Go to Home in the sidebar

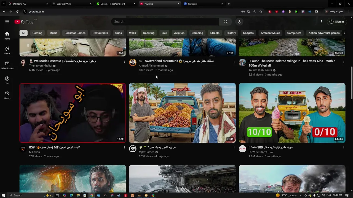7,35
